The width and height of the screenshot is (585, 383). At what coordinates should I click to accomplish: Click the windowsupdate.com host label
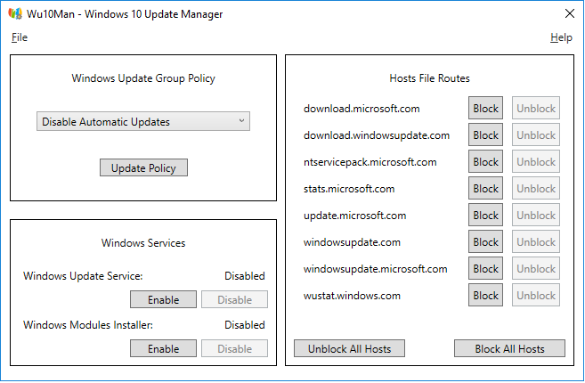[x=352, y=242]
